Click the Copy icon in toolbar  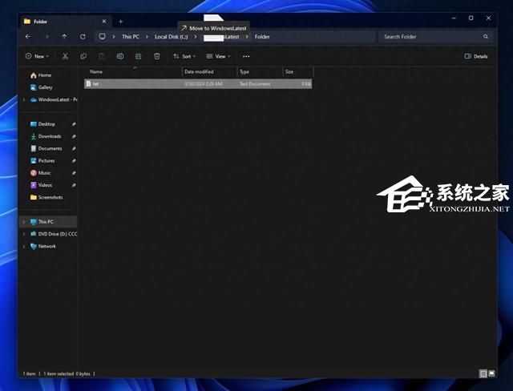pos(83,56)
